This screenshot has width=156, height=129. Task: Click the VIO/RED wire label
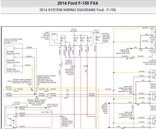73,52
